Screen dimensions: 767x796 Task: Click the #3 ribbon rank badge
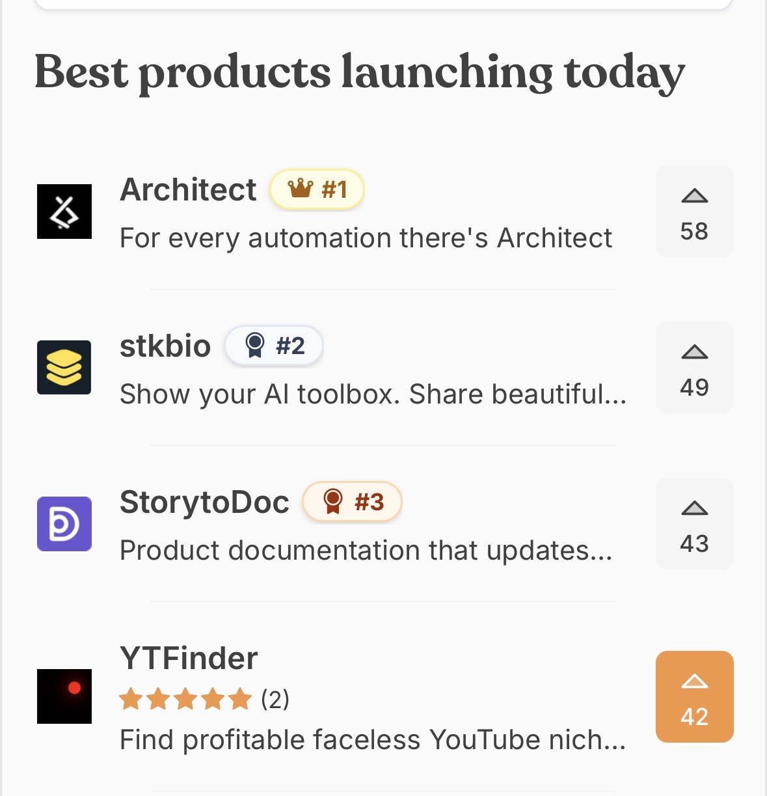[x=352, y=502]
